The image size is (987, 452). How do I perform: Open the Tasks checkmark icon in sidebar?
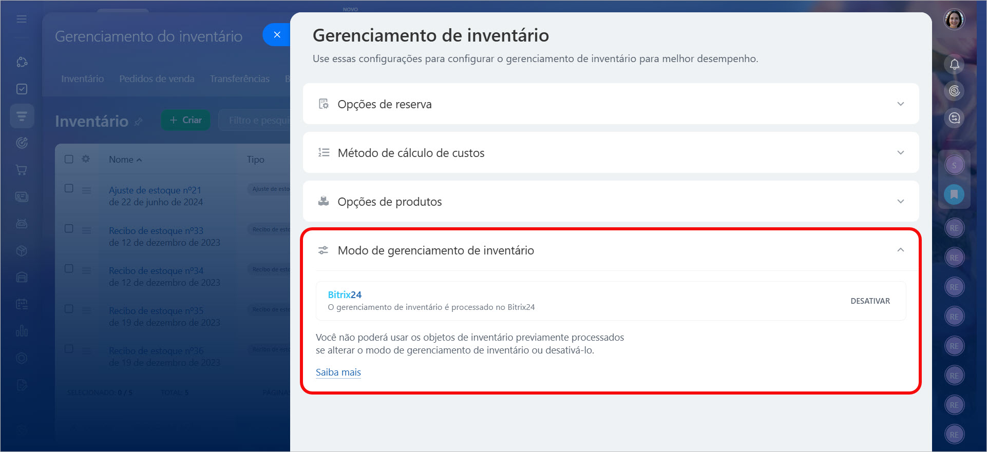pos(22,89)
